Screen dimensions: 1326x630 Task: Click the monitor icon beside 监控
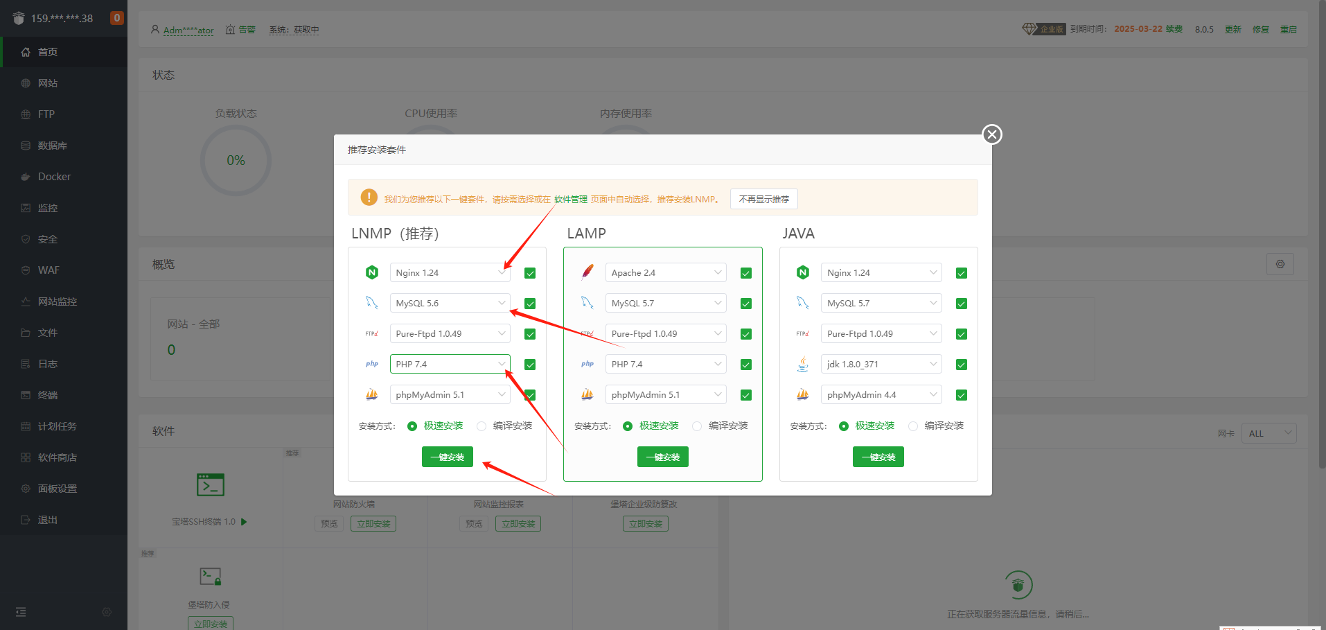tap(26, 208)
